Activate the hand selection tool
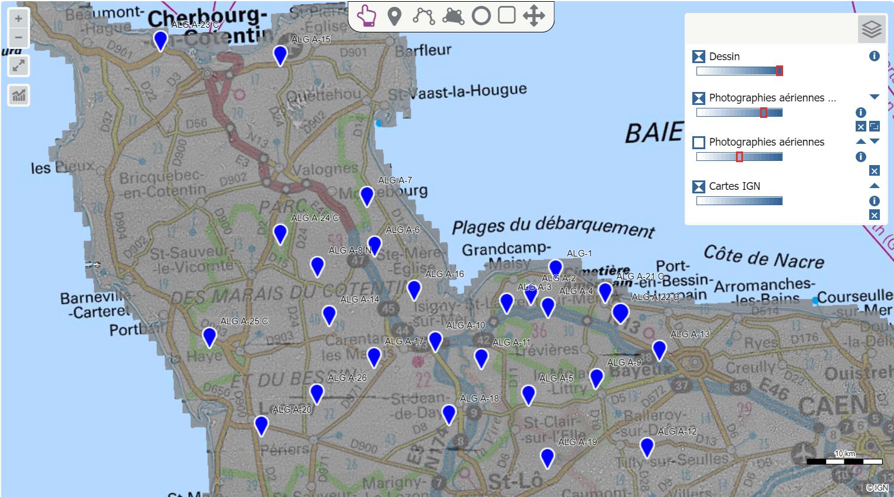 coord(367,17)
